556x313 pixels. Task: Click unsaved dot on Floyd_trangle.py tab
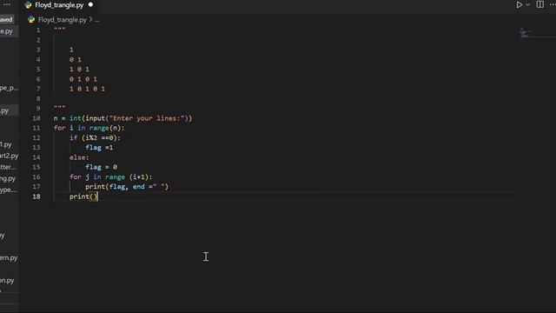[x=90, y=5]
